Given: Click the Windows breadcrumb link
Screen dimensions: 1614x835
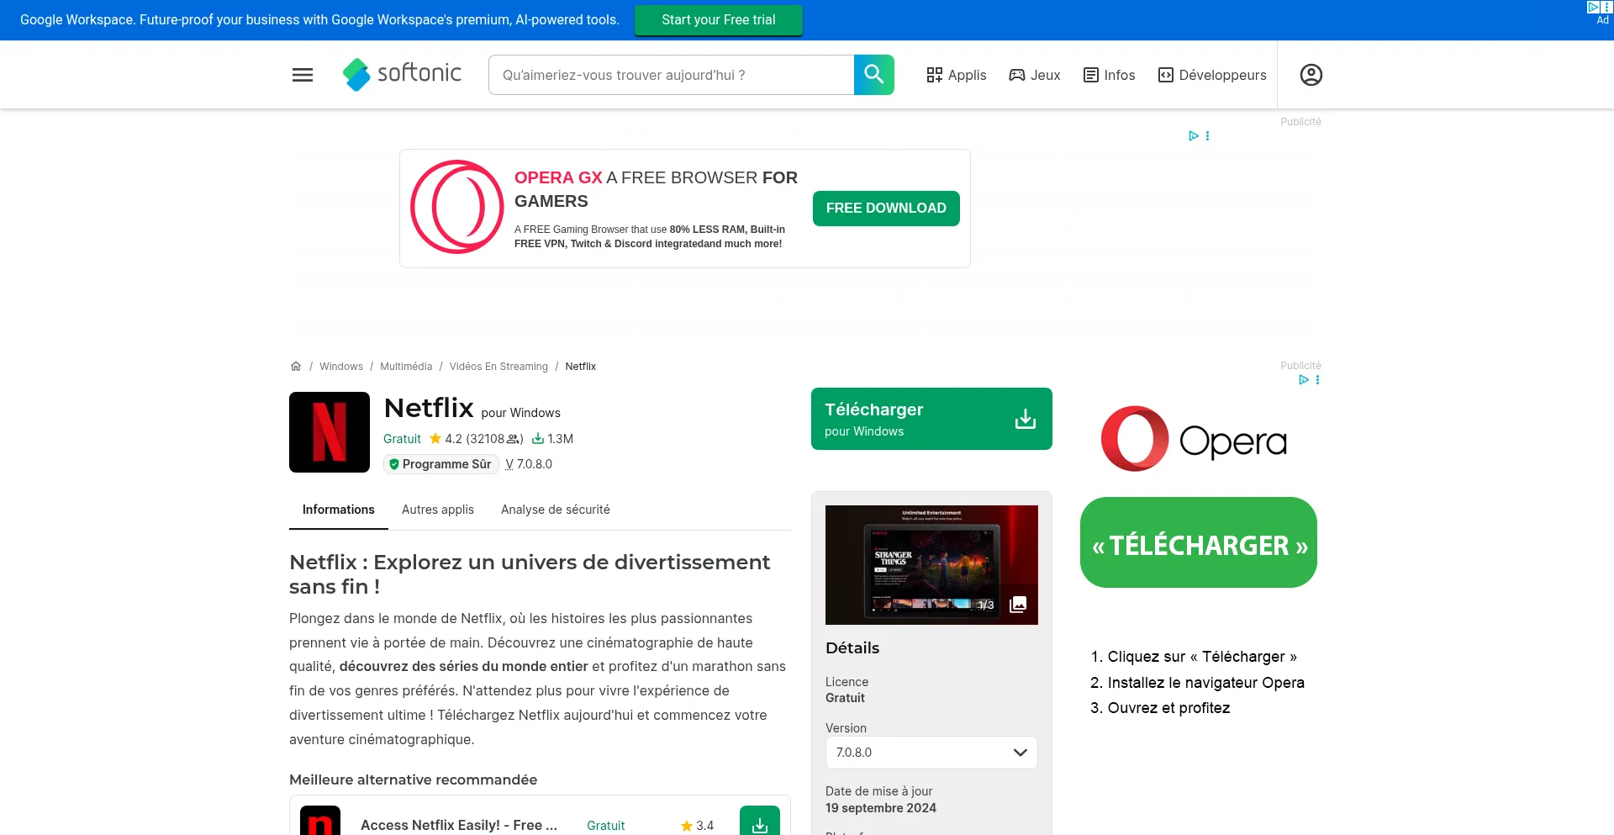Looking at the screenshot, I should click(341, 367).
